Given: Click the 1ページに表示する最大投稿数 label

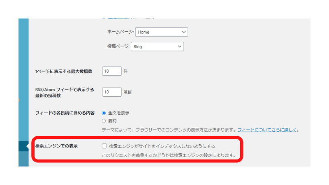Looking at the screenshot, I should point(64,71).
